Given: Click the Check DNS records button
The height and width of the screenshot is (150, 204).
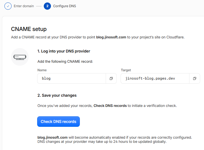Looking at the screenshot, I should click(58, 122).
